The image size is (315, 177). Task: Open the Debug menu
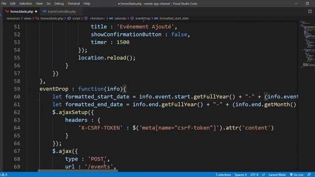tap(59, 3)
